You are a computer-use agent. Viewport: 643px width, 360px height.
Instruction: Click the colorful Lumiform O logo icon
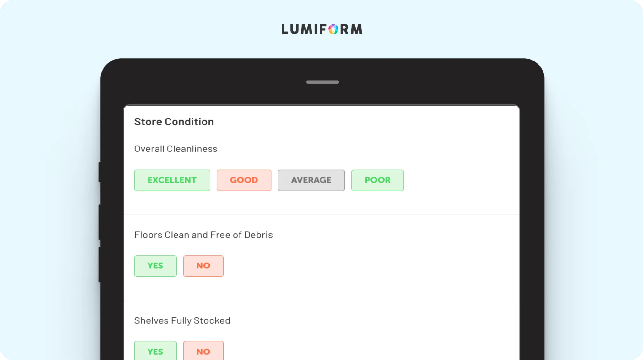[333, 29]
